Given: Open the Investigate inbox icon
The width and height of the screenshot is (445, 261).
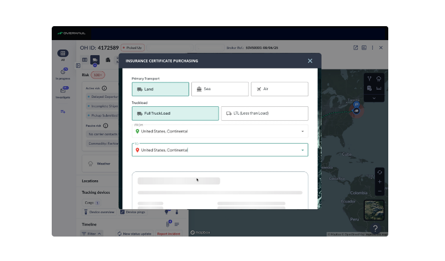Looking at the screenshot, I should tap(63, 91).
